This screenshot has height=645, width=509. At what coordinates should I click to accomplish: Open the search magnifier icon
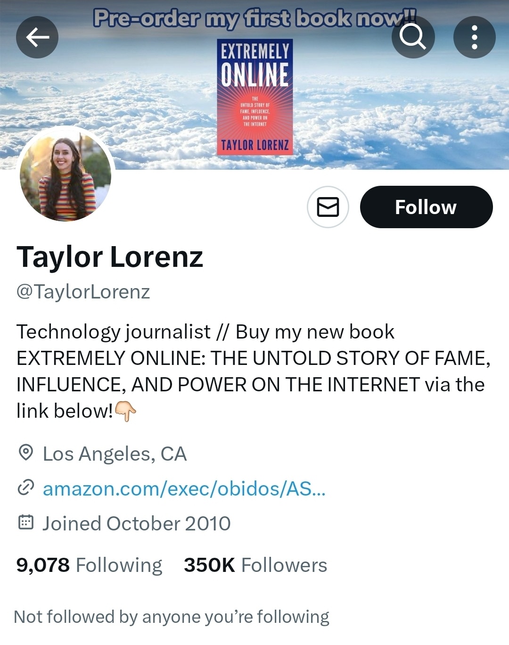tap(413, 37)
